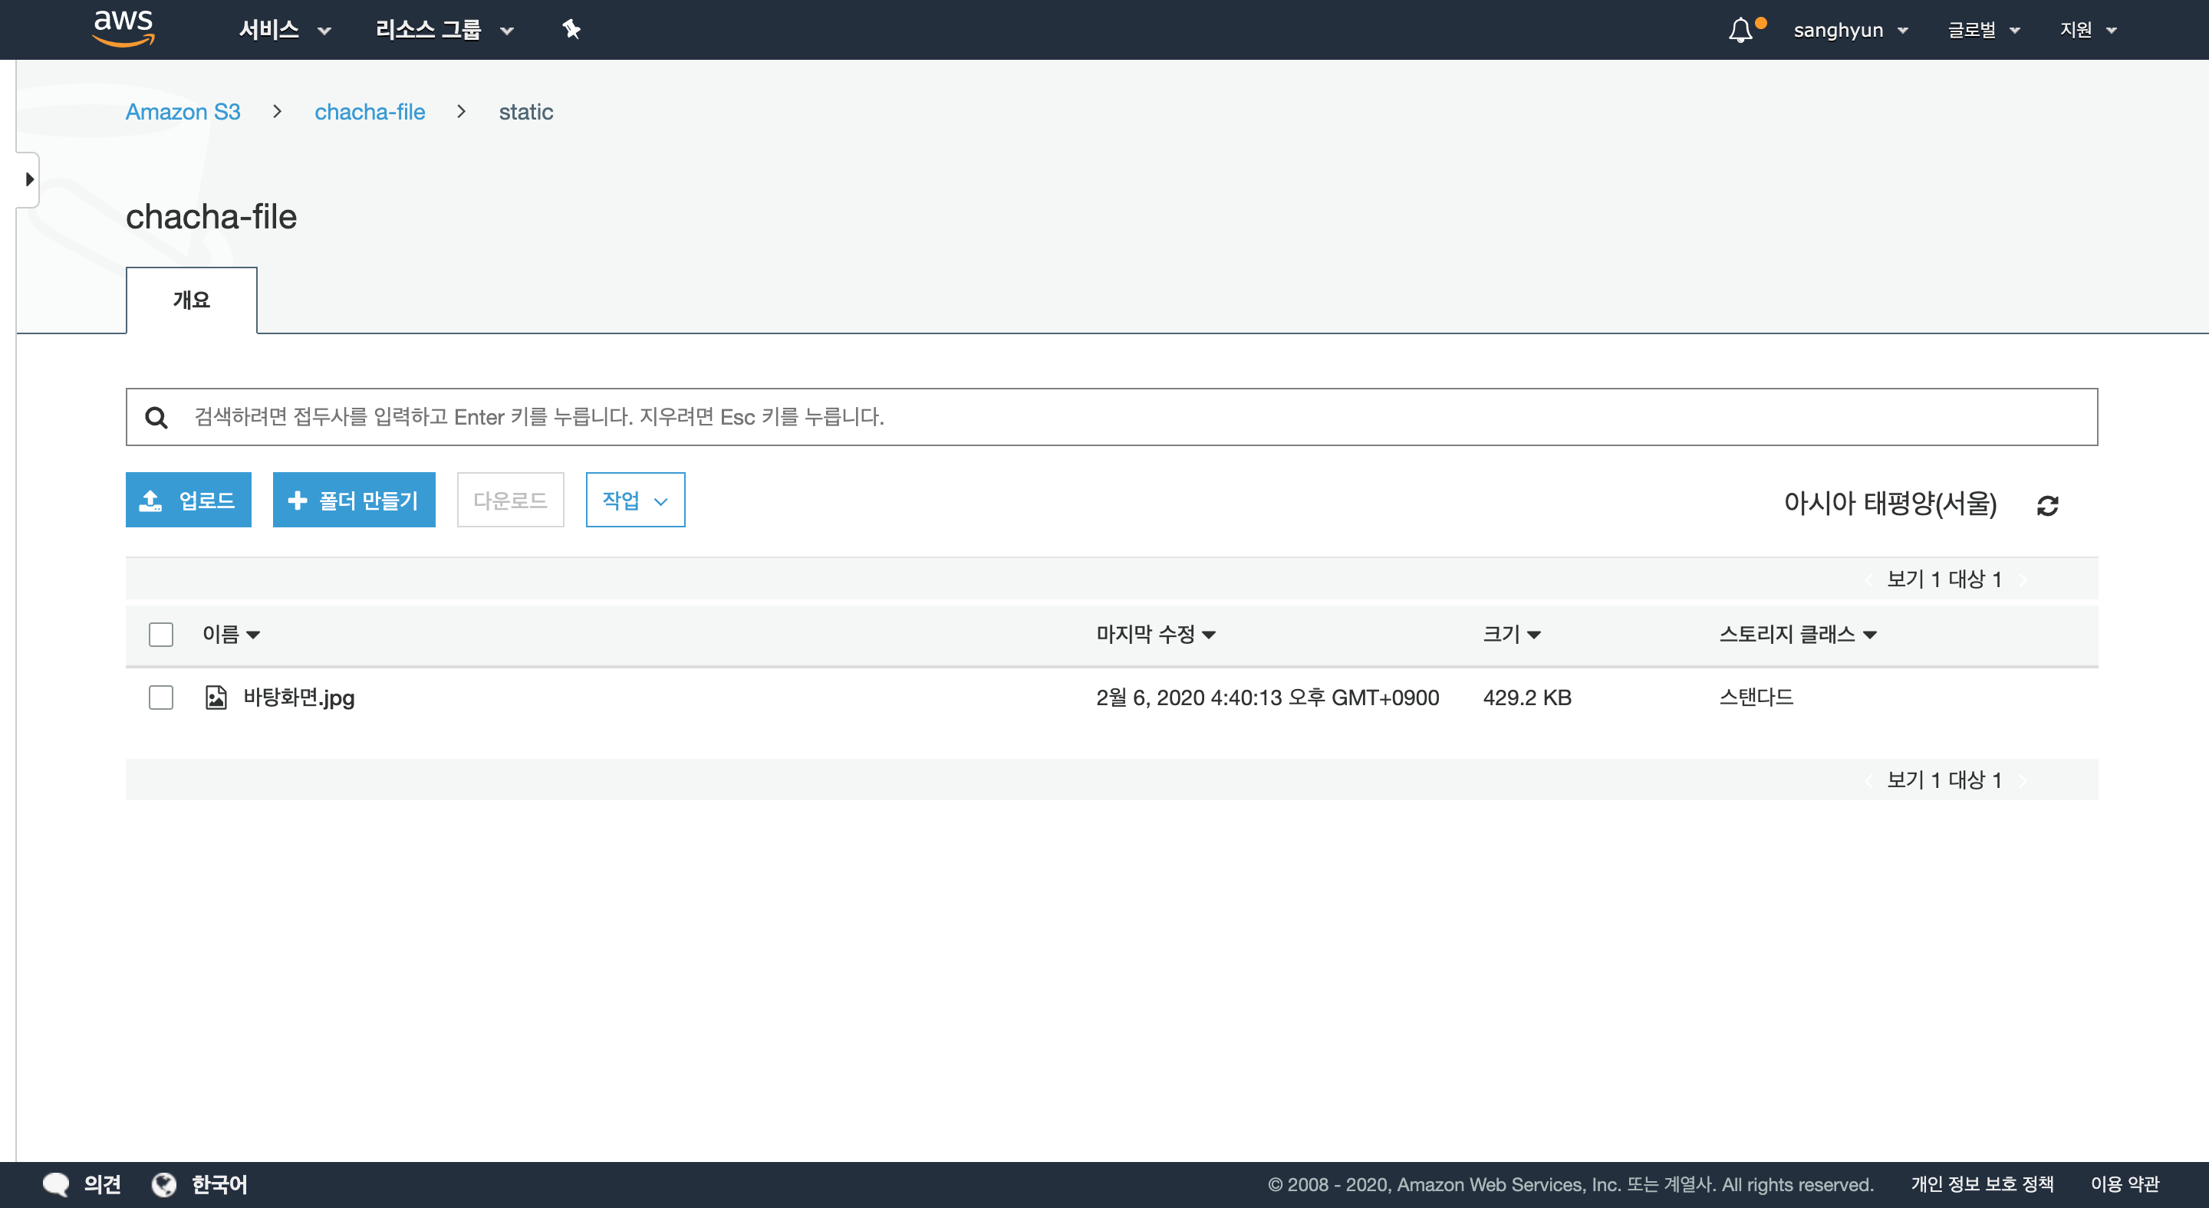Click the refresh icon next to region
Screen dimensions: 2209x1208
coord(2047,505)
